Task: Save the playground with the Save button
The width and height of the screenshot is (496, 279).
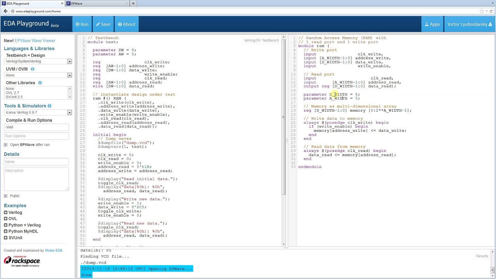Action: click(103, 24)
